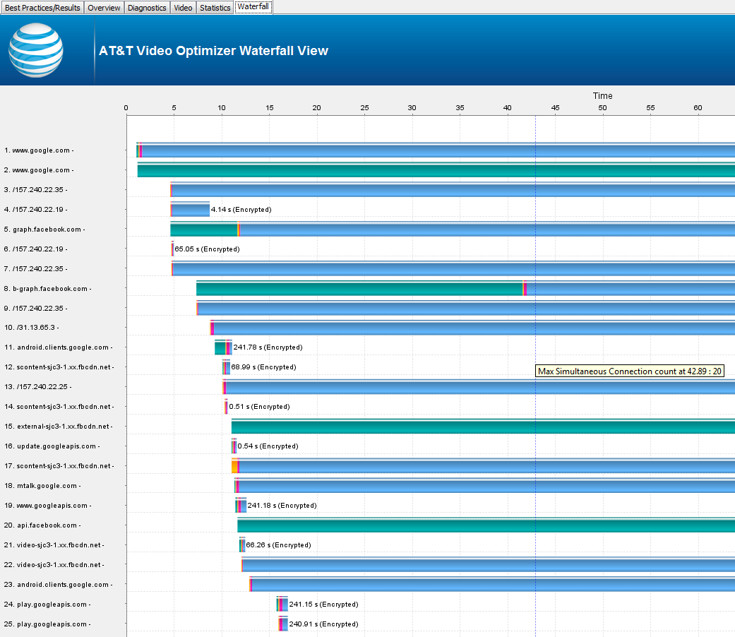Select the Video tab
Viewport: 735px width, 637px height.
(183, 8)
